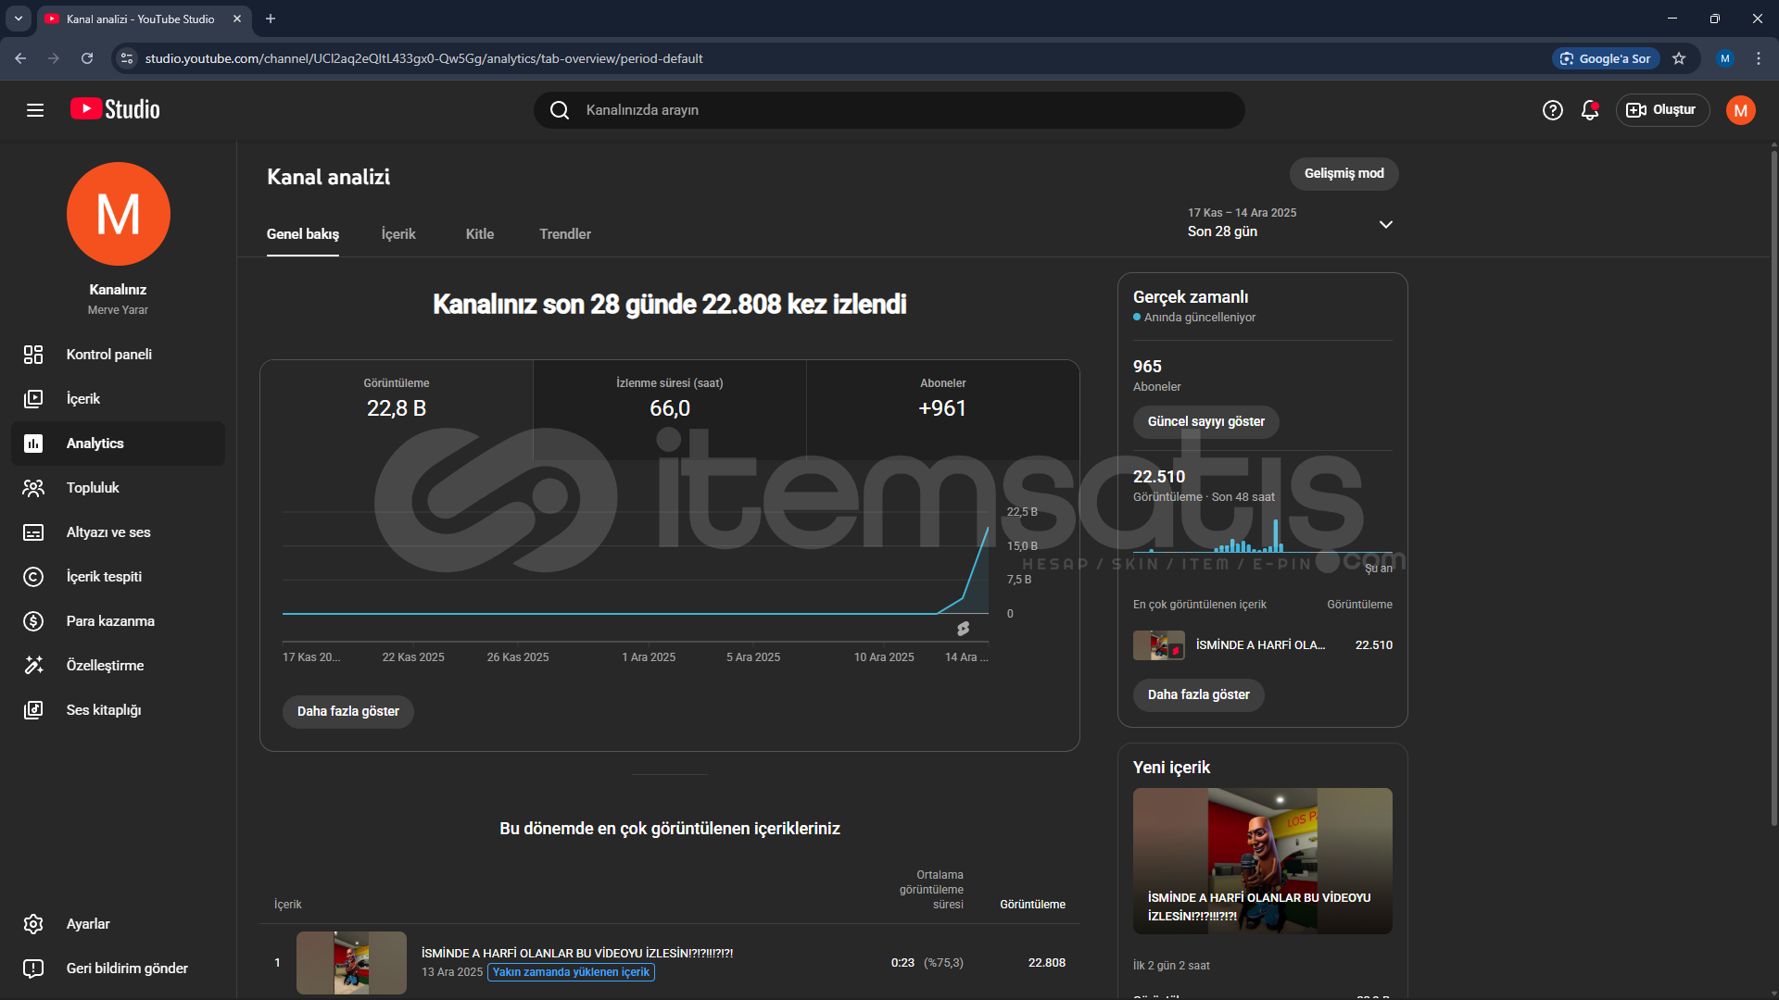Click the Gelişmiş mod button
Image resolution: width=1779 pixels, height=1000 pixels.
1344,174
